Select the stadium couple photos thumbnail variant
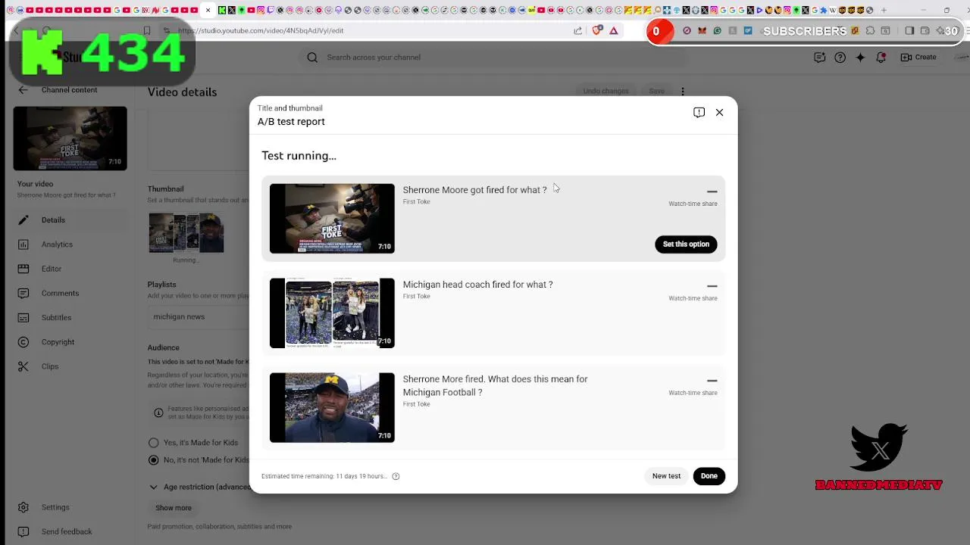This screenshot has width=970, height=545. tap(332, 313)
